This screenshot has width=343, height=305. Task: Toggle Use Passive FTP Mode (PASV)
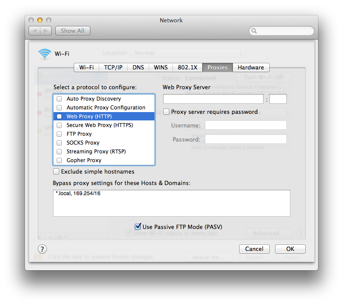[x=138, y=226]
